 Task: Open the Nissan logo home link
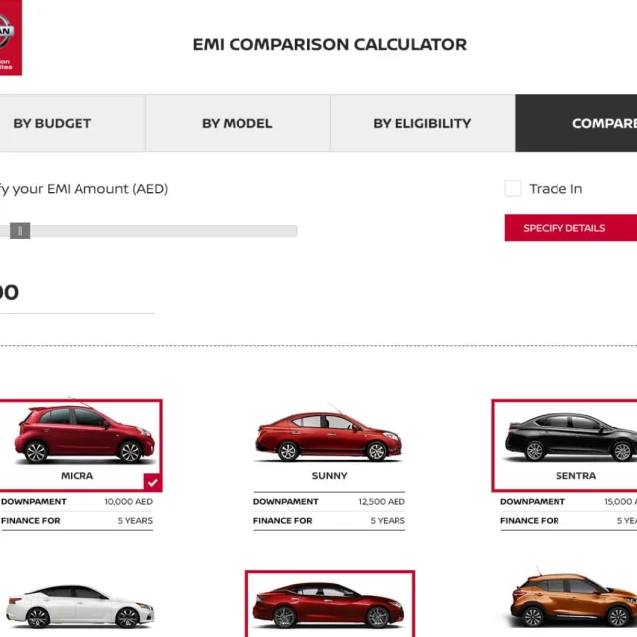pos(10,38)
